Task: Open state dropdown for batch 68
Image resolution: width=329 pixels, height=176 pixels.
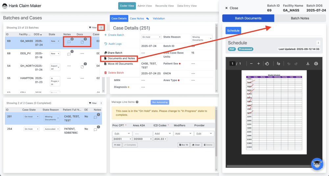Action: point(55,54)
